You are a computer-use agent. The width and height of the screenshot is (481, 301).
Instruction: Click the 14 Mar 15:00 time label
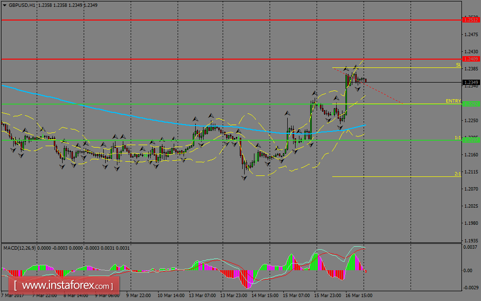265,296
